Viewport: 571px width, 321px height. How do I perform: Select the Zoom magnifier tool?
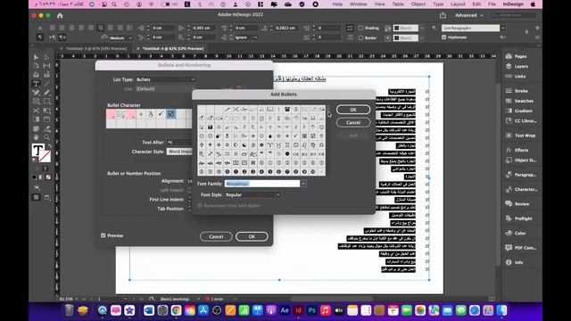click(x=47, y=137)
